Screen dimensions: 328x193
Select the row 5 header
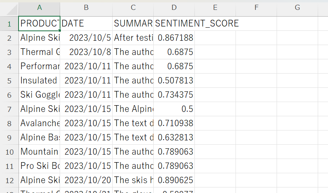click(x=9, y=81)
